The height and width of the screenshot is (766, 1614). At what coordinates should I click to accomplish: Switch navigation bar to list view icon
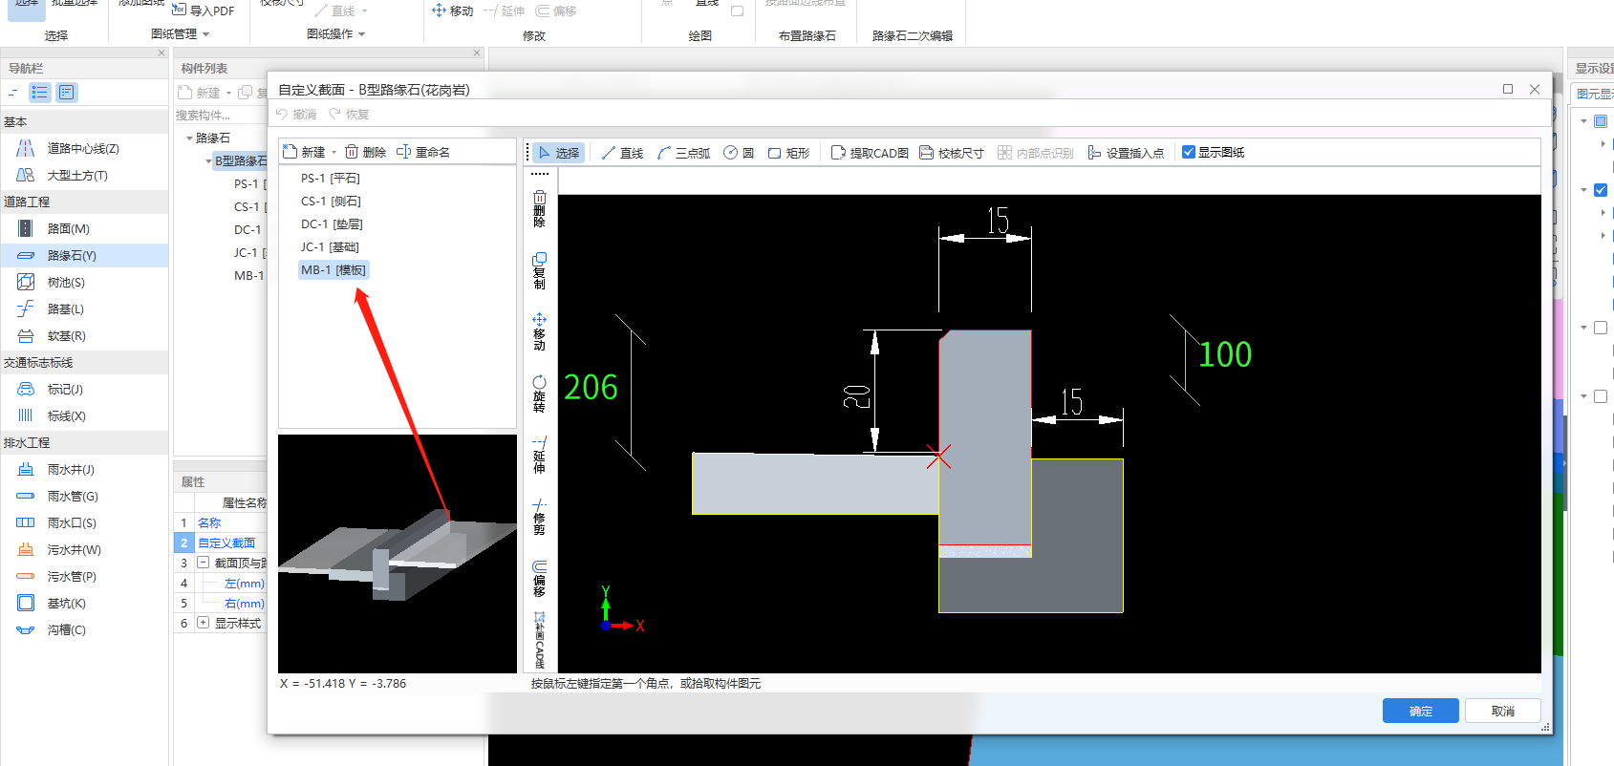(x=39, y=93)
